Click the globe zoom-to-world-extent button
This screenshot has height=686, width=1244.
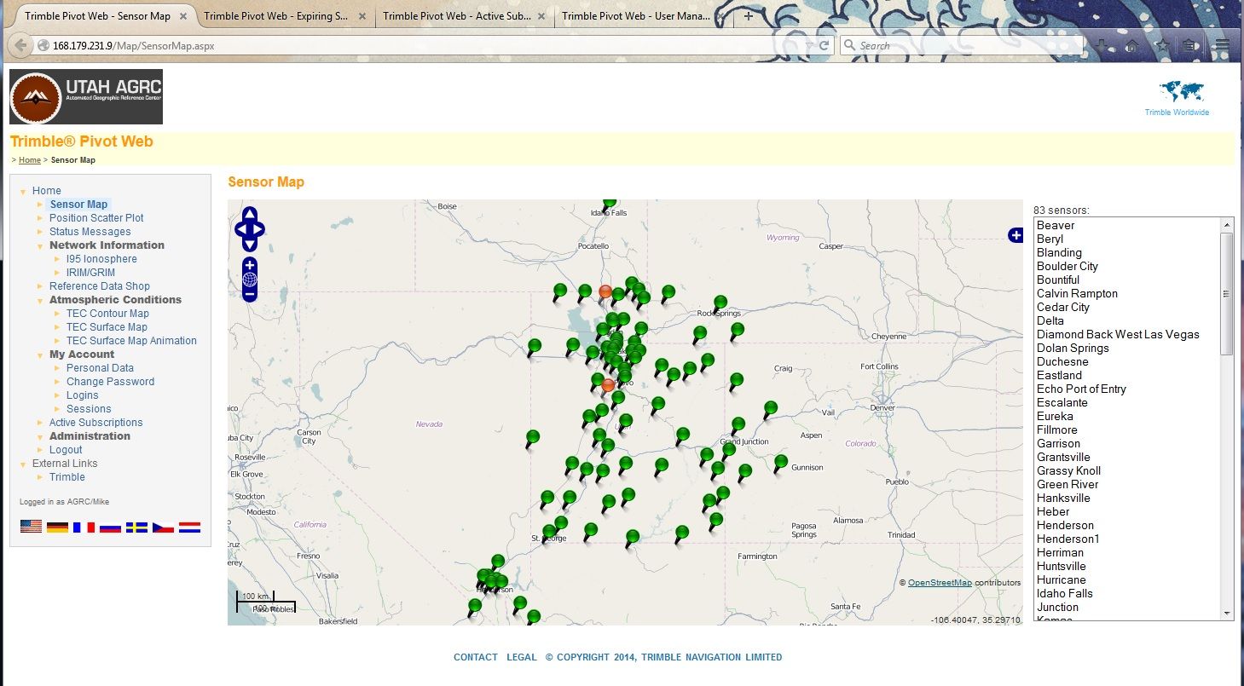(x=249, y=280)
